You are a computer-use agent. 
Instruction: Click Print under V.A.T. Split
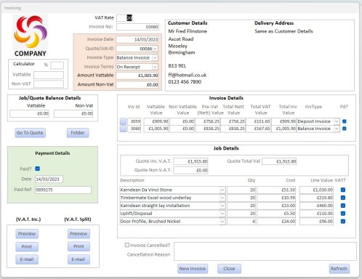pos(79,246)
